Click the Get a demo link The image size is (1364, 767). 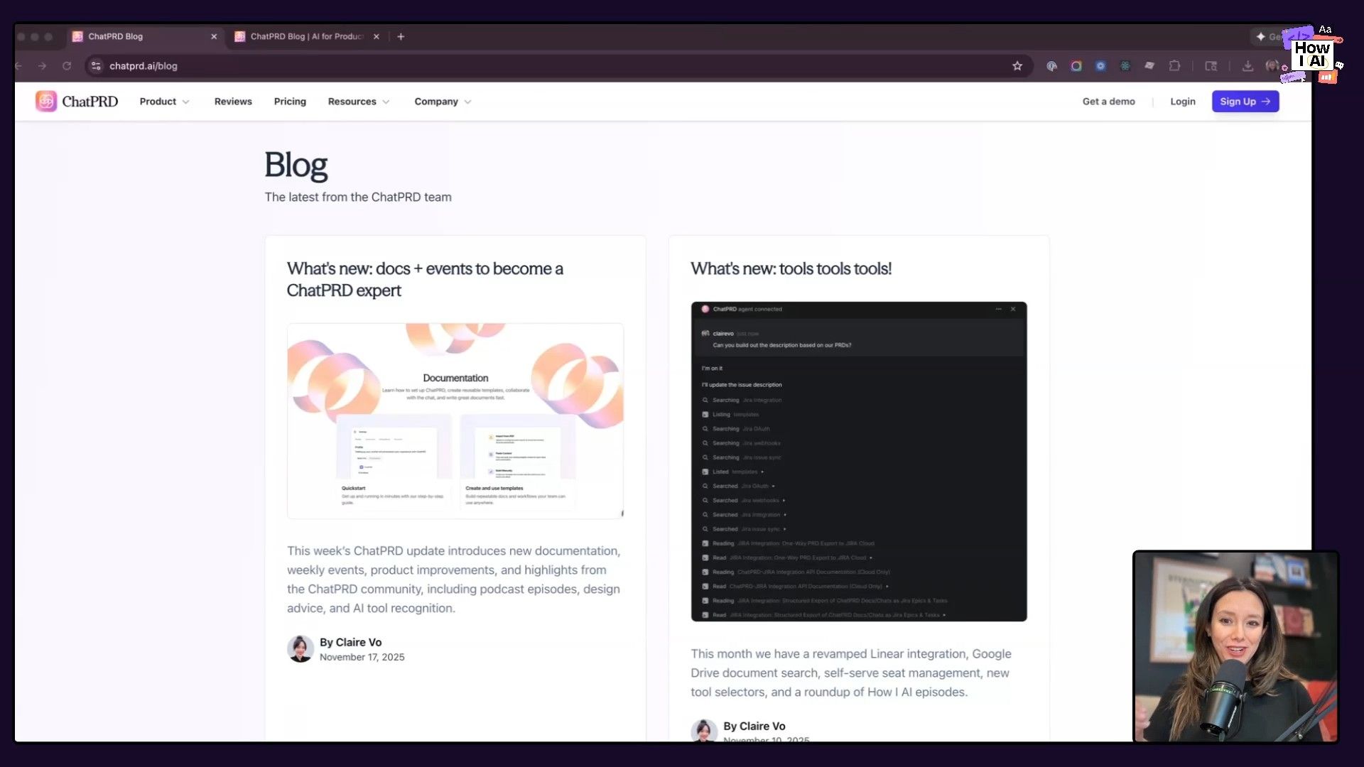point(1108,102)
